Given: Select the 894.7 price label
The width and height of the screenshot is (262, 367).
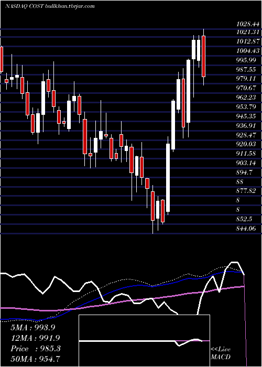Looking at the screenshot, I should coord(244,172).
